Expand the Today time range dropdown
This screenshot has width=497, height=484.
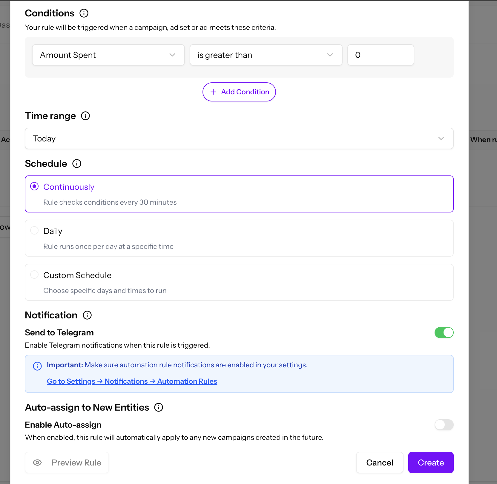[x=239, y=138]
